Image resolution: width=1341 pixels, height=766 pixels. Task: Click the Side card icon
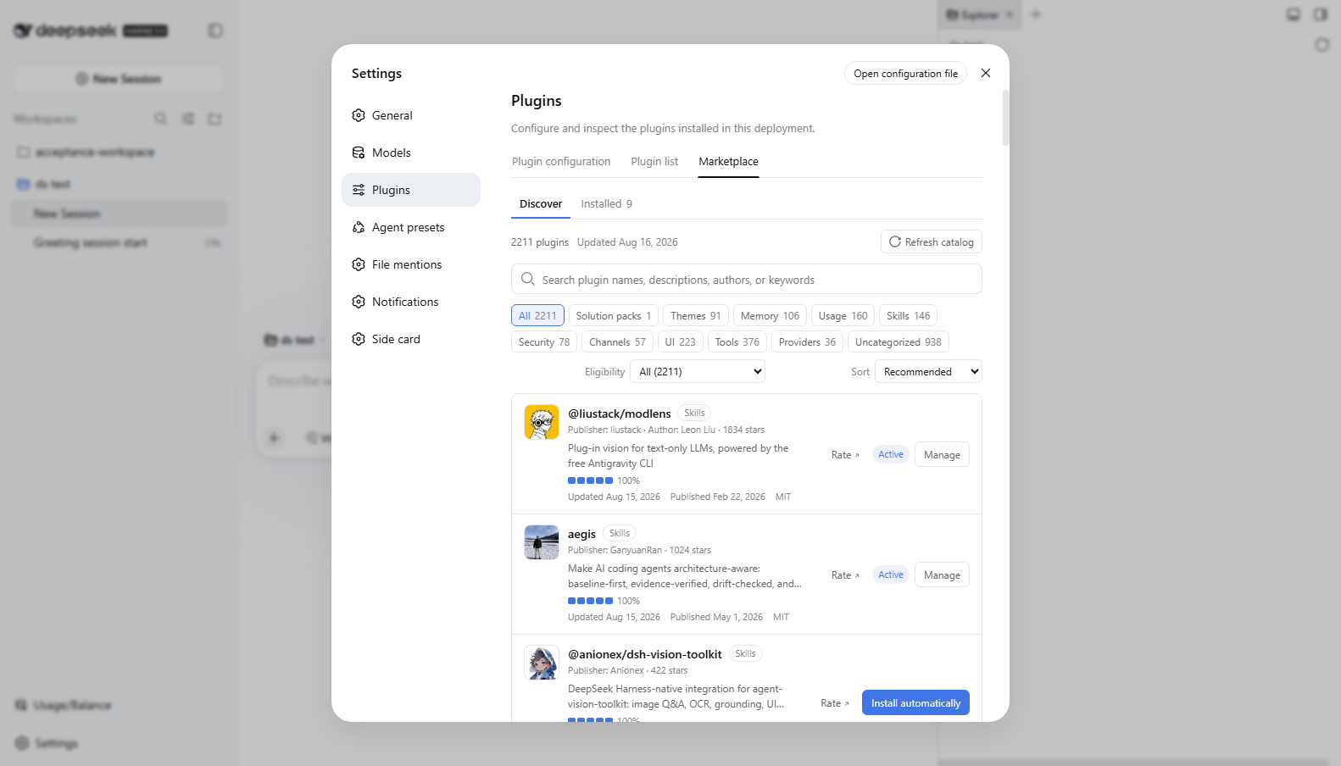click(359, 339)
